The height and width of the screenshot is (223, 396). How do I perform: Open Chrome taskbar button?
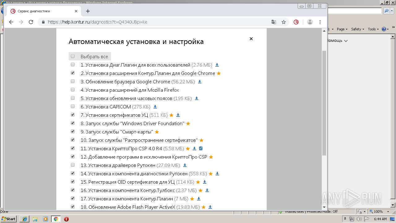(x=56, y=219)
